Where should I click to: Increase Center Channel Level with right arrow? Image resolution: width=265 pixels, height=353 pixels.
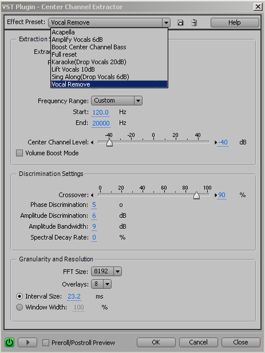tap(216, 142)
